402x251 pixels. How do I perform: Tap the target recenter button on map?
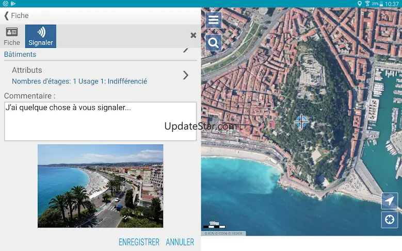pos(389,220)
